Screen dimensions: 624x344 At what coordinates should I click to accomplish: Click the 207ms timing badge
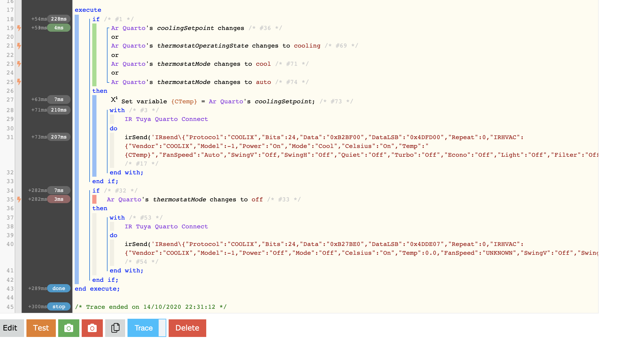[x=59, y=137]
